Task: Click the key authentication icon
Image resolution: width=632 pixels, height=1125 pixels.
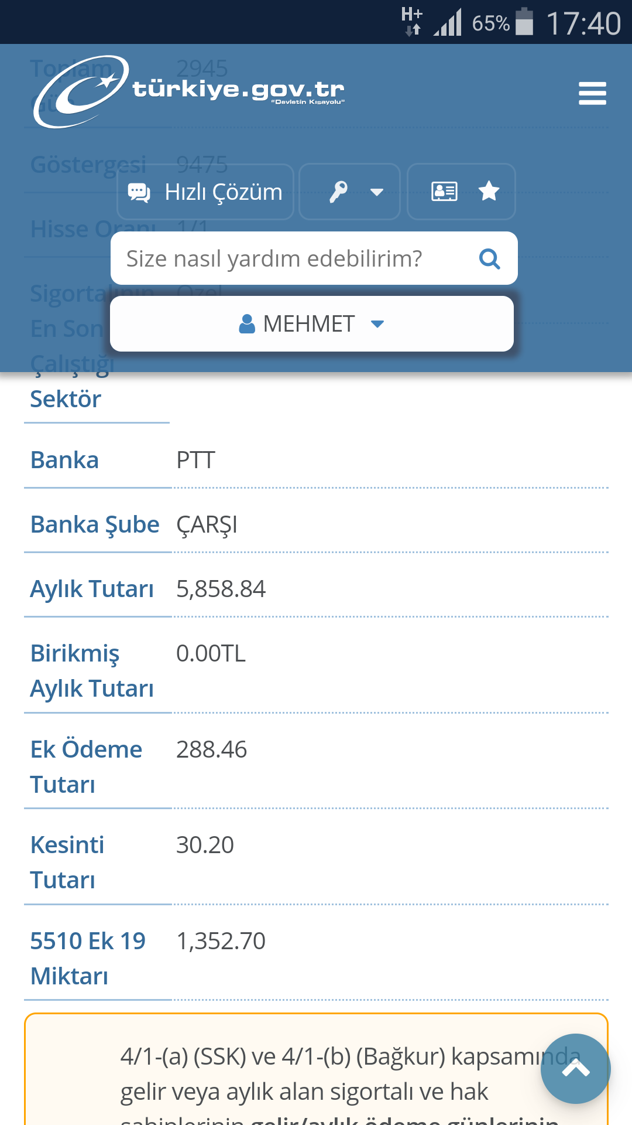Action: click(x=338, y=192)
